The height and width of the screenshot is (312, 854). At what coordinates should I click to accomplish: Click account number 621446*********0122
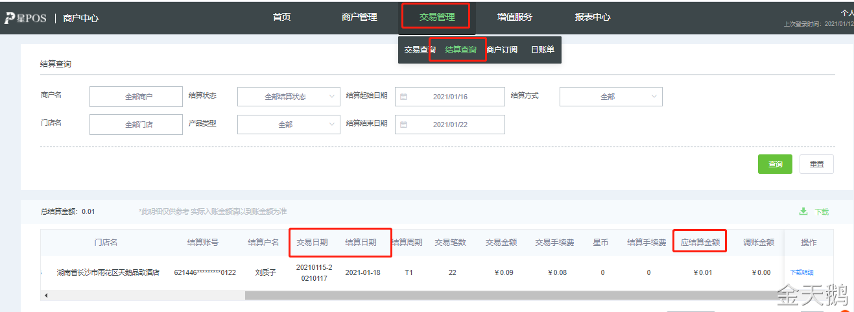point(205,272)
